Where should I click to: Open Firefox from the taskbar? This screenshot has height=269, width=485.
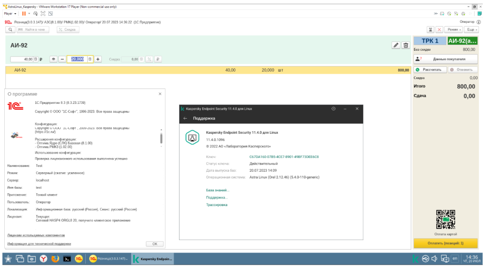point(55,259)
